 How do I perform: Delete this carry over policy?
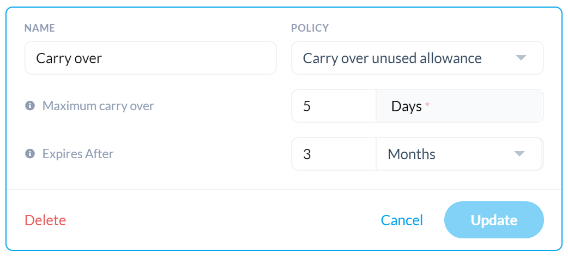[45, 220]
